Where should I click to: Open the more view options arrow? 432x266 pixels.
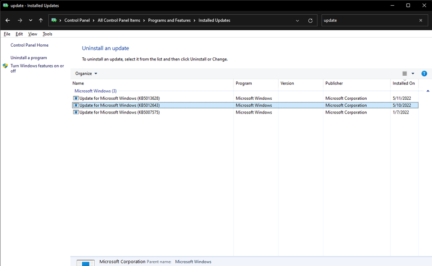click(x=413, y=73)
